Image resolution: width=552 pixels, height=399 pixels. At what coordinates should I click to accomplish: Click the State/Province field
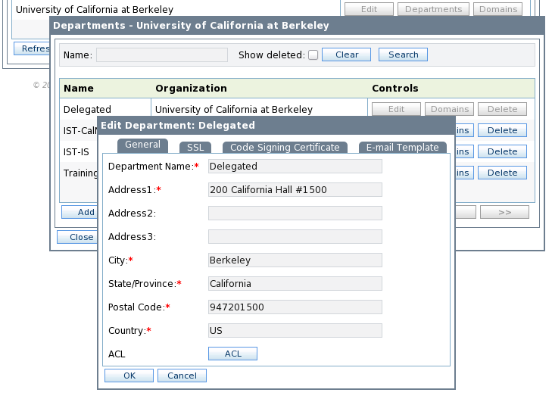click(295, 284)
